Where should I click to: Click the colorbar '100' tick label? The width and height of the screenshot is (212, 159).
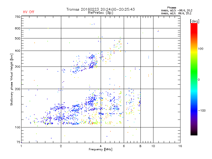click(201, 49)
